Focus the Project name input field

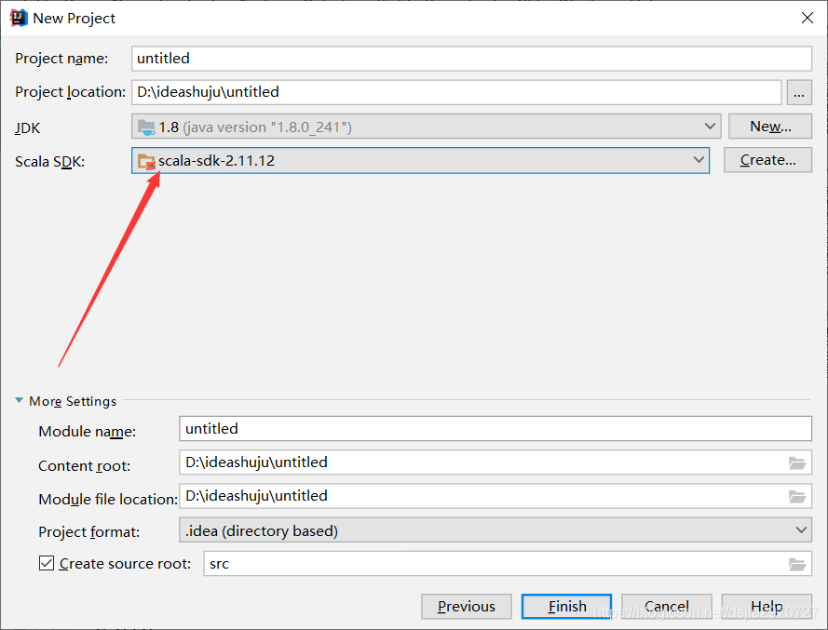click(471, 59)
